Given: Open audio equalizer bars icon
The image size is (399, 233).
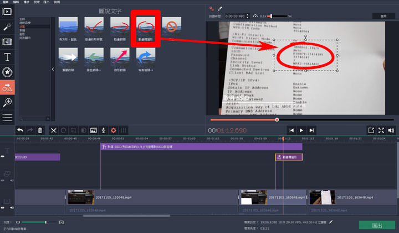Looking at the screenshot, I should pyautogui.click(x=124, y=130).
